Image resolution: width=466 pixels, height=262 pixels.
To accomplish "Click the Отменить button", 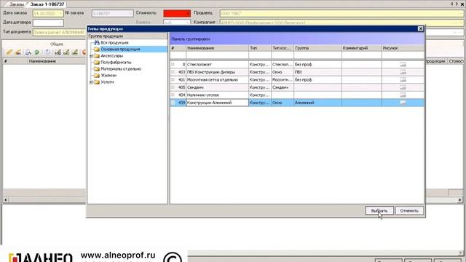I will pyautogui.click(x=409, y=210).
